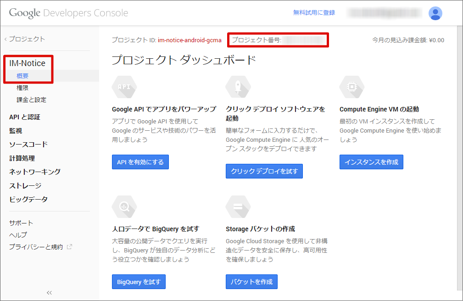Click the 無料試用に登録 link
Image resolution: width=463 pixels, height=301 pixels.
(x=314, y=13)
